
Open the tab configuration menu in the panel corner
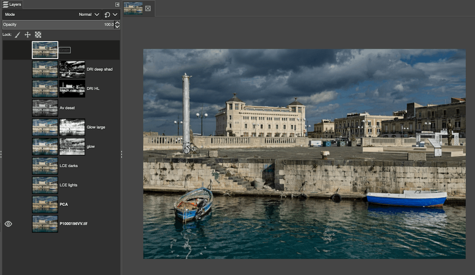(117, 4)
